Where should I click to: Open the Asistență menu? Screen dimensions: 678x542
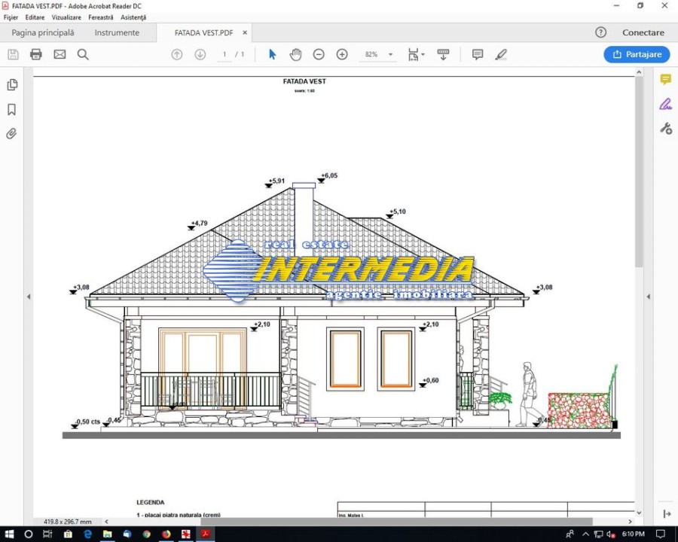pos(133,17)
